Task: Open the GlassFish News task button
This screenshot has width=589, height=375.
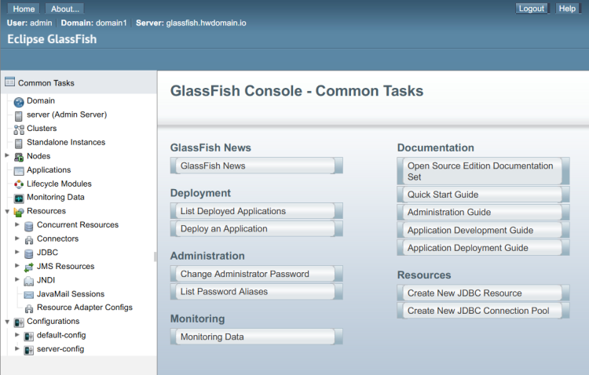Action: coord(256,166)
